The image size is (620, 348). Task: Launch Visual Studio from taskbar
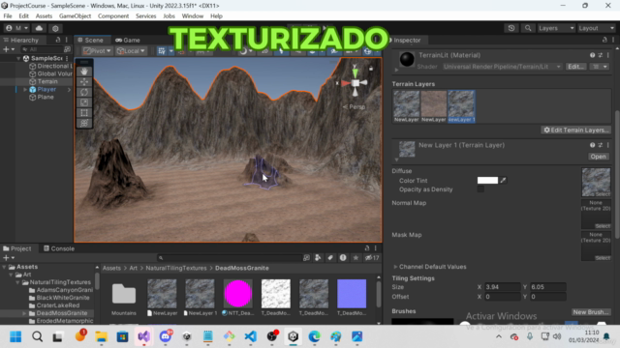pos(144,336)
